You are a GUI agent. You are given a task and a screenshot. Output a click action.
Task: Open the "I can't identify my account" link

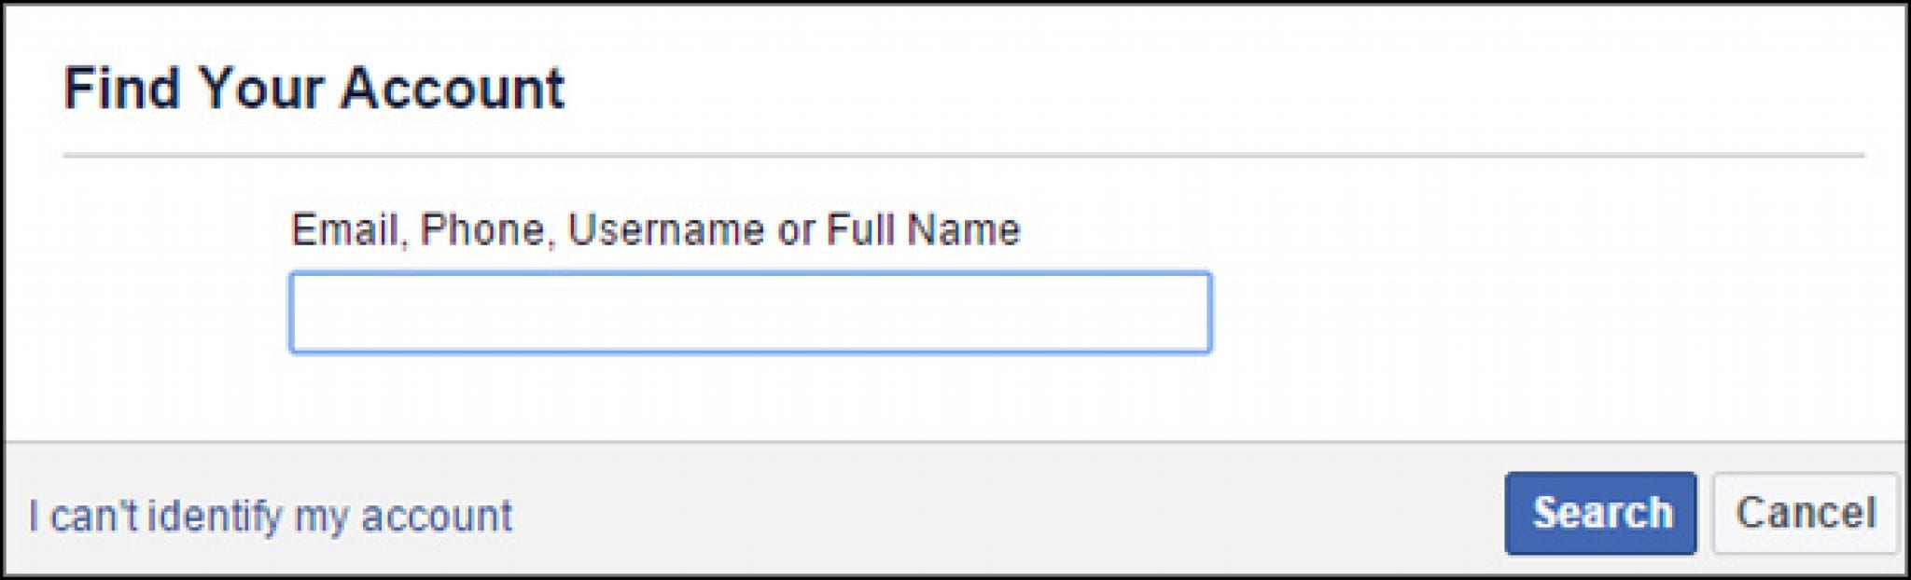[x=271, y=517]
